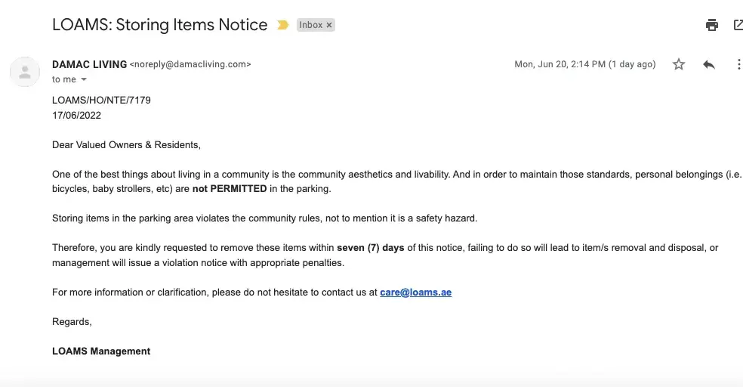Viewport: 743px width, 387px height.
Task: Click the Mon, Jun 20, 2:14 PM timestamp
Action: pos(584,65)
